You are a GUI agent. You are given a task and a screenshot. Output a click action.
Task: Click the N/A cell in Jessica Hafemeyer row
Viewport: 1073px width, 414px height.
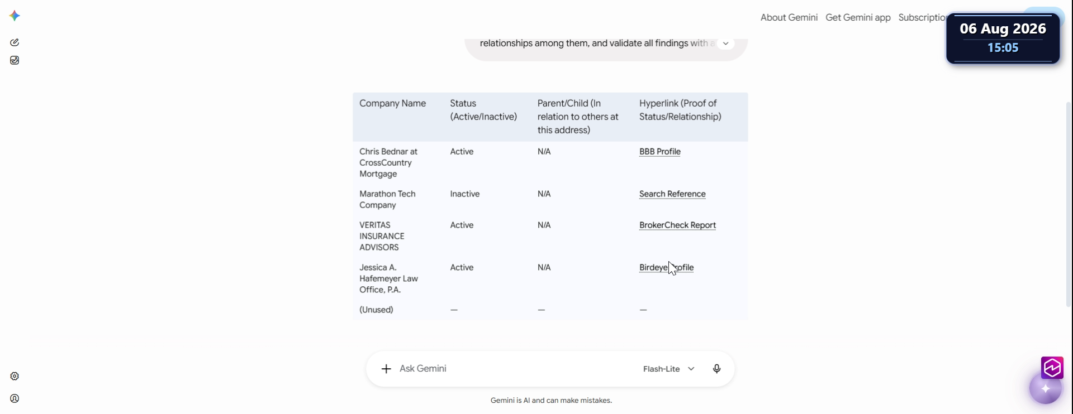tap(544, 268)
